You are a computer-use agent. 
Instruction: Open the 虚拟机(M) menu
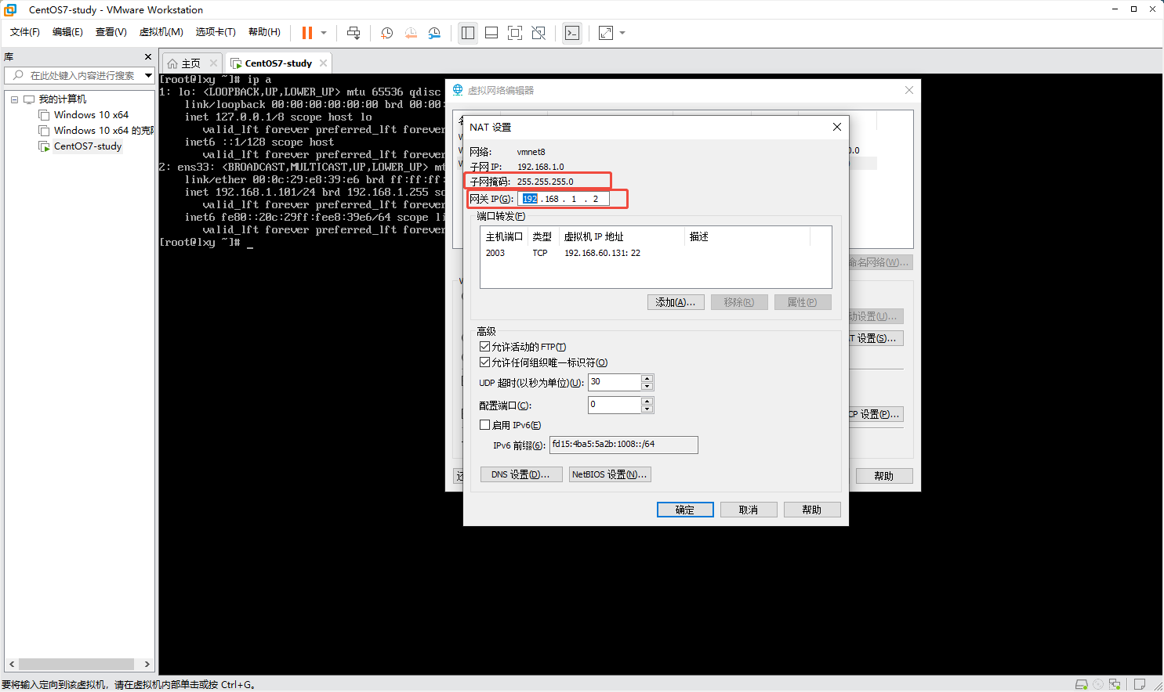point(161,32)
